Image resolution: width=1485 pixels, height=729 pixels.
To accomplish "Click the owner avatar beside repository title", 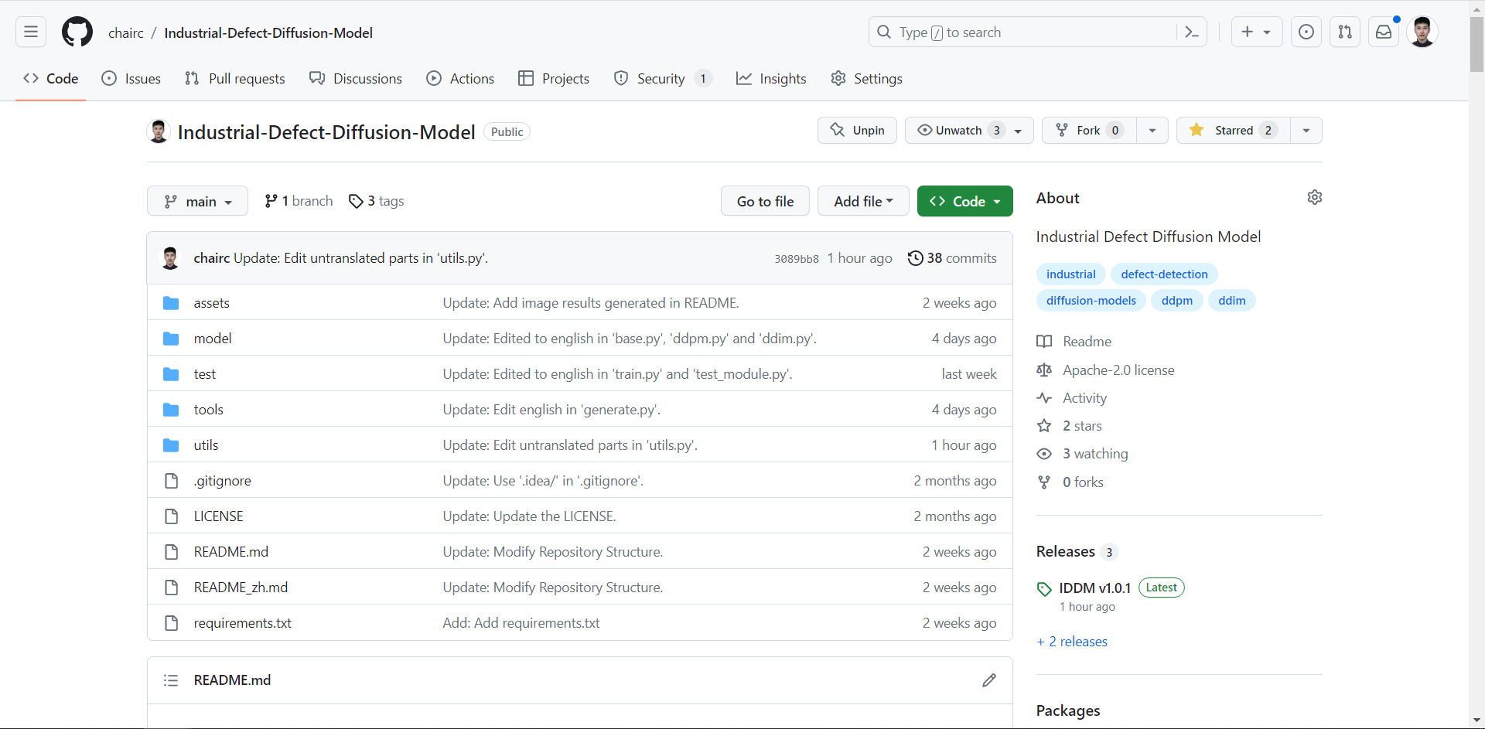I will point(159,131).
